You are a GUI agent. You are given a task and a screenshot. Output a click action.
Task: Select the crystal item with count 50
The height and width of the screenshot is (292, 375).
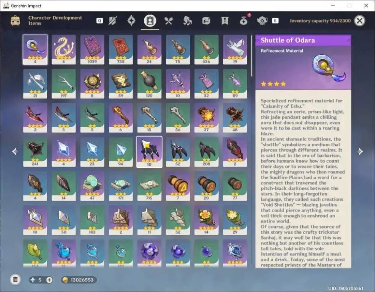[64, 220]
